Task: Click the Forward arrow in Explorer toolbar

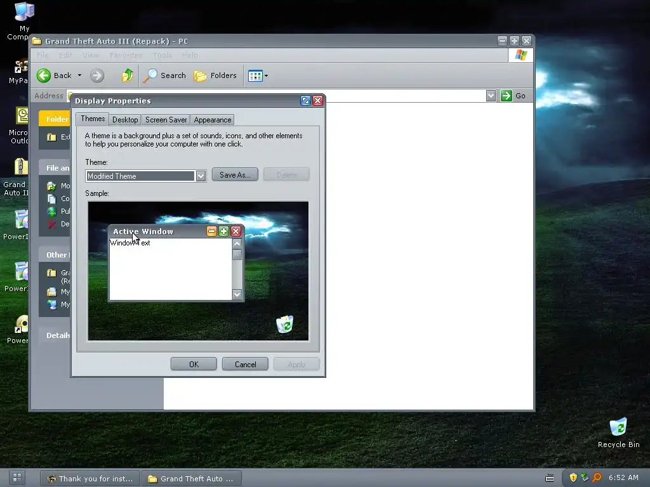Action: 97,75
